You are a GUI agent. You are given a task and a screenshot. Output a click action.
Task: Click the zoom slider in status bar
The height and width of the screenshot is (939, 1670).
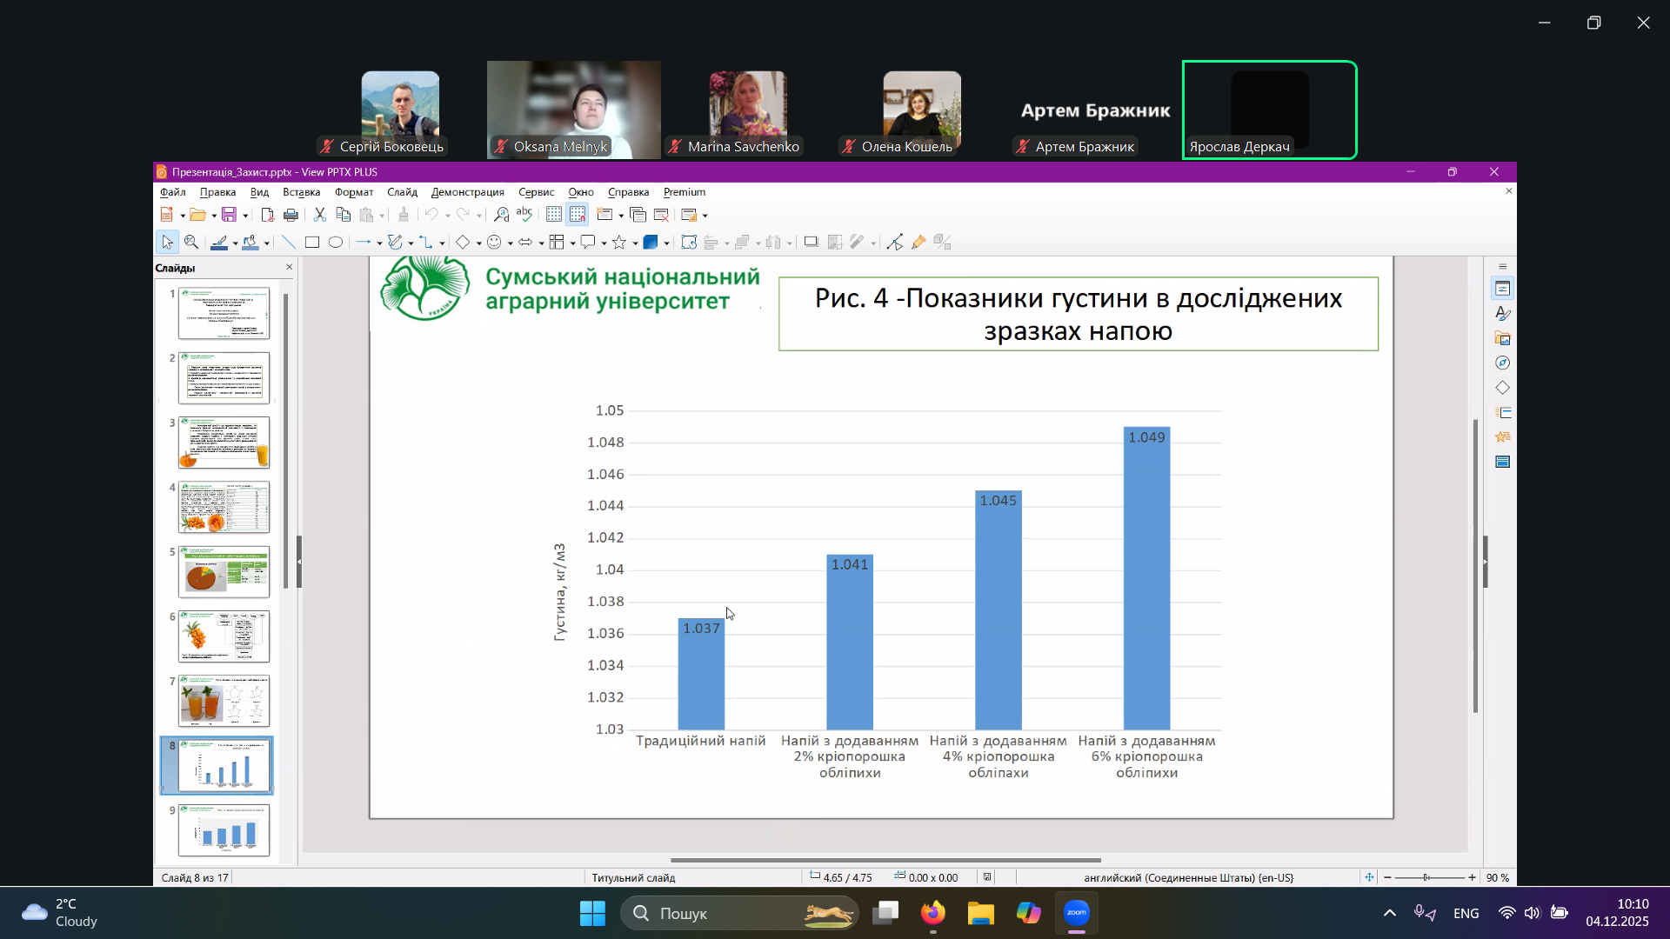[1426, 877]
